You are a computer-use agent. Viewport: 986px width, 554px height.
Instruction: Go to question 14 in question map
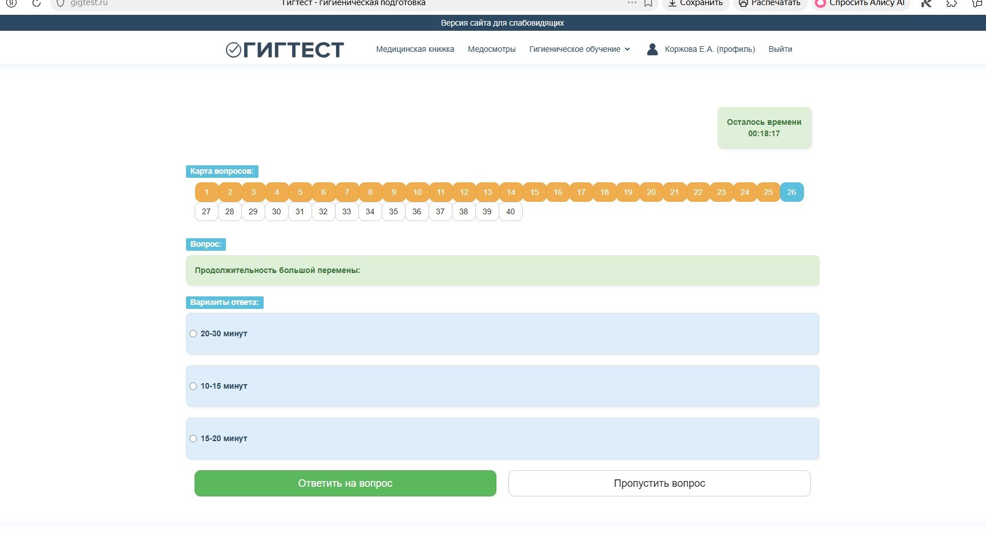(x=511, y=192)
